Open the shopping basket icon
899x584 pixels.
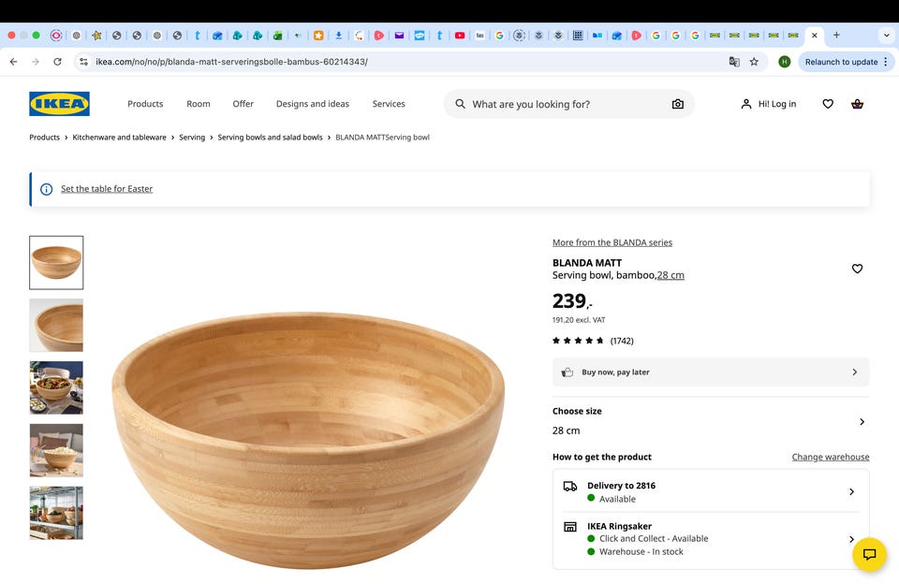point(857,104)
